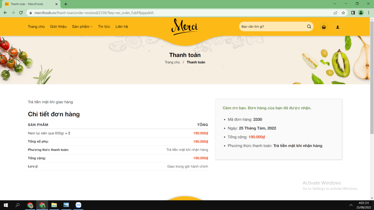Click the Trang chủ breadcrumb link
The image size is (374, 210).
(172, 62)
